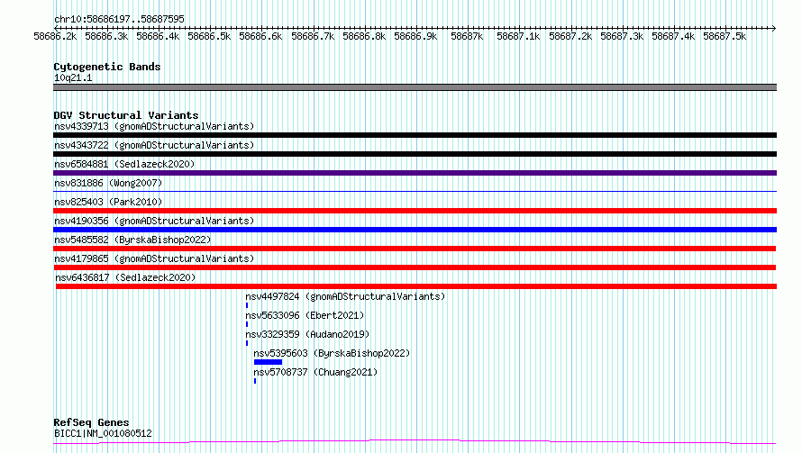Viewport: 802px width, 453px height.
Task: Click the 58686.4k ruler label
Action: point(158,37)
